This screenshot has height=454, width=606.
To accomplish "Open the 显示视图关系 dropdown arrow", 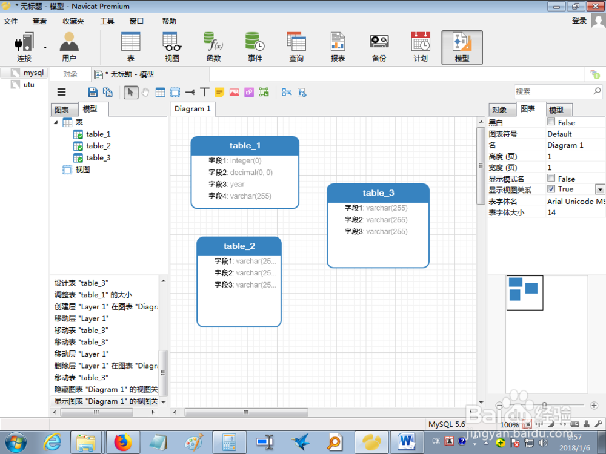I will (x=600, y=189).
